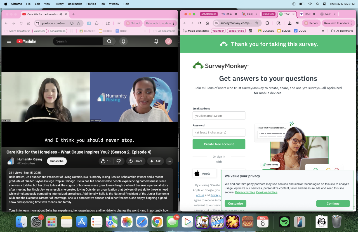
Task: Mute the Care Kits YouTube tab audio
Action: (x=61, y=14)
